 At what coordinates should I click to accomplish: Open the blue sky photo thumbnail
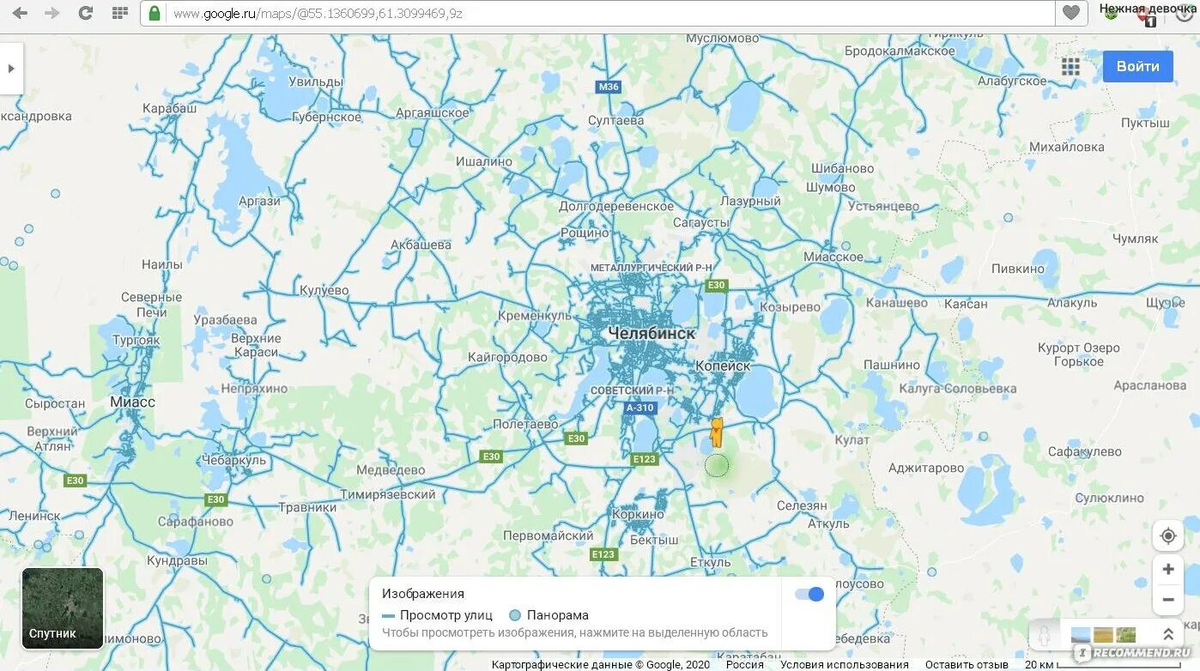(1081, 635)
